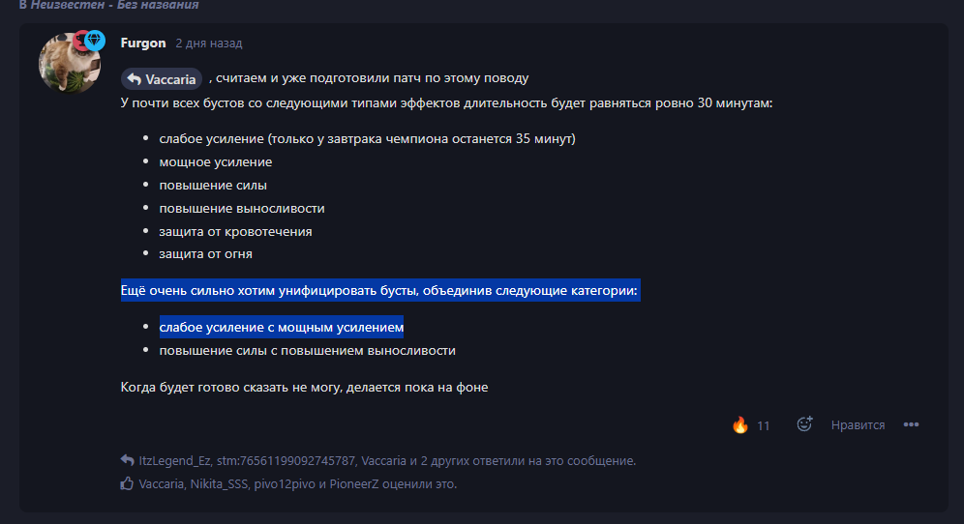Open pivo12pivo profile from likes list

point(285,484)
